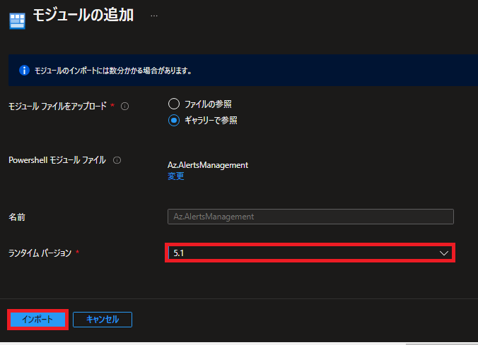
Task: Click the blue info icon in the banner
Action: [x=24, y=71]
